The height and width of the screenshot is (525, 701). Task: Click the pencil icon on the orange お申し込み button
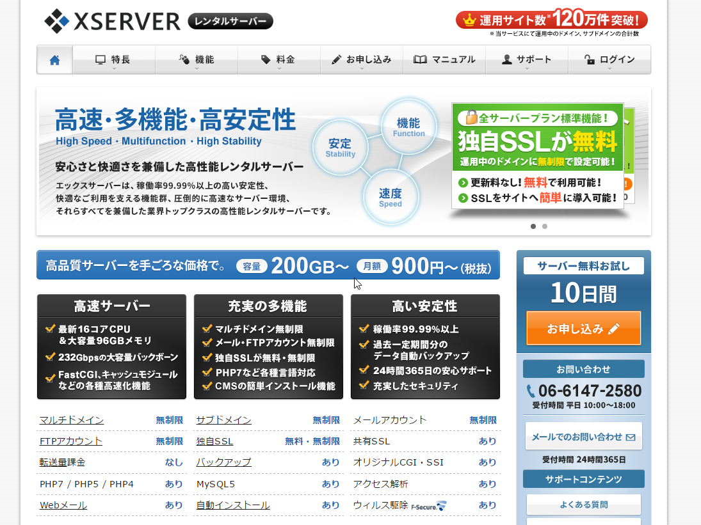615,329
